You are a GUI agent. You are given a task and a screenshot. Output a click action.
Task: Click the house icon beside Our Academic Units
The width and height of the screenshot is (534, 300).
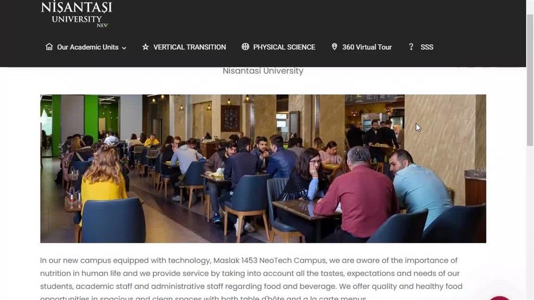click(x=49, y=47)
